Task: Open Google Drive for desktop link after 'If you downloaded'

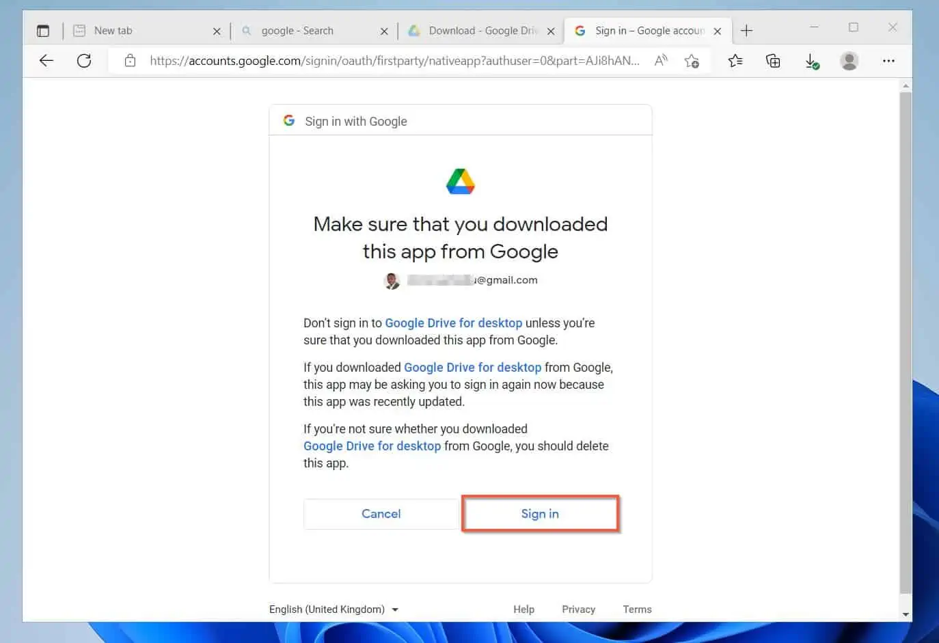Action: (472, 367)
